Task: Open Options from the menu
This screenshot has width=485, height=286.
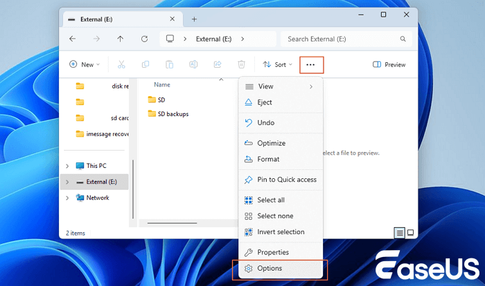Action: tap(281, 269)
